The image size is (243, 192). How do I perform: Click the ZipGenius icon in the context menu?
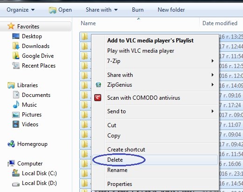(98, 85)
